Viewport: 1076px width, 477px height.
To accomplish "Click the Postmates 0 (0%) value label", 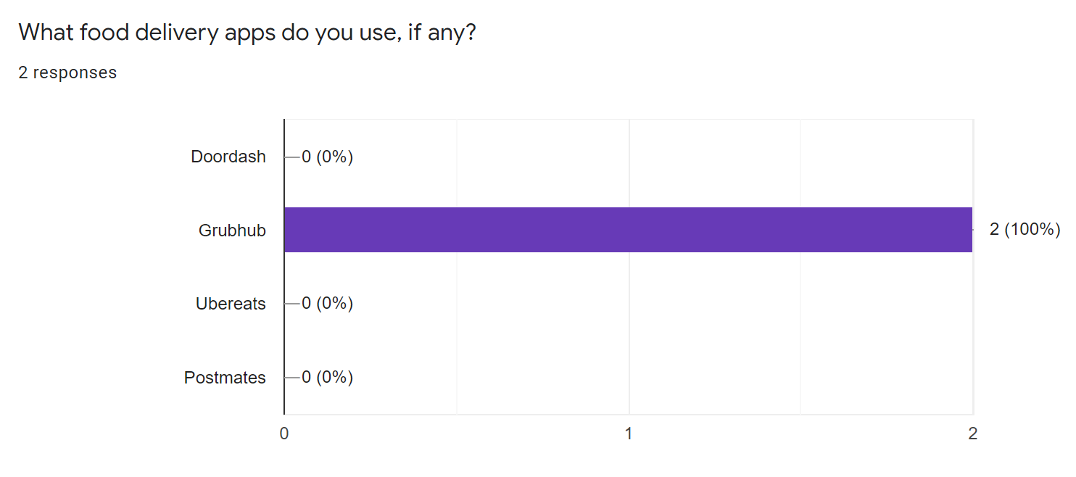I will tap(327, 378).
